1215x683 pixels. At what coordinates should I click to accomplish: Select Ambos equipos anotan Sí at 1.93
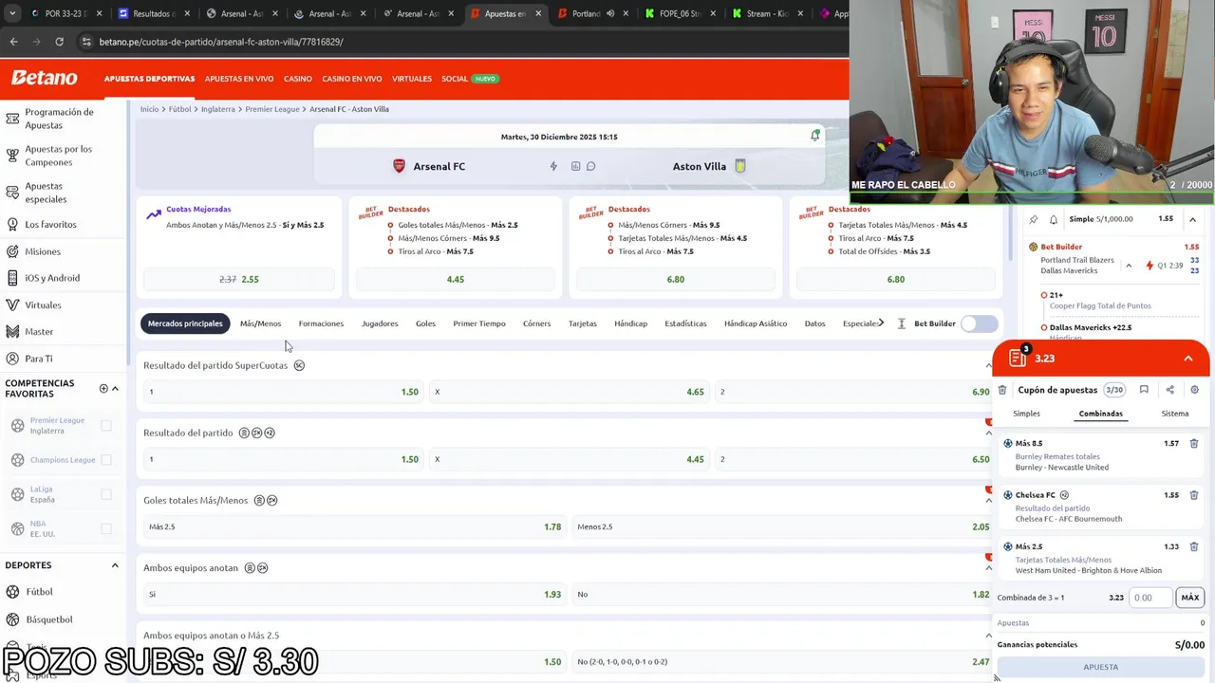tap(354, 594)
